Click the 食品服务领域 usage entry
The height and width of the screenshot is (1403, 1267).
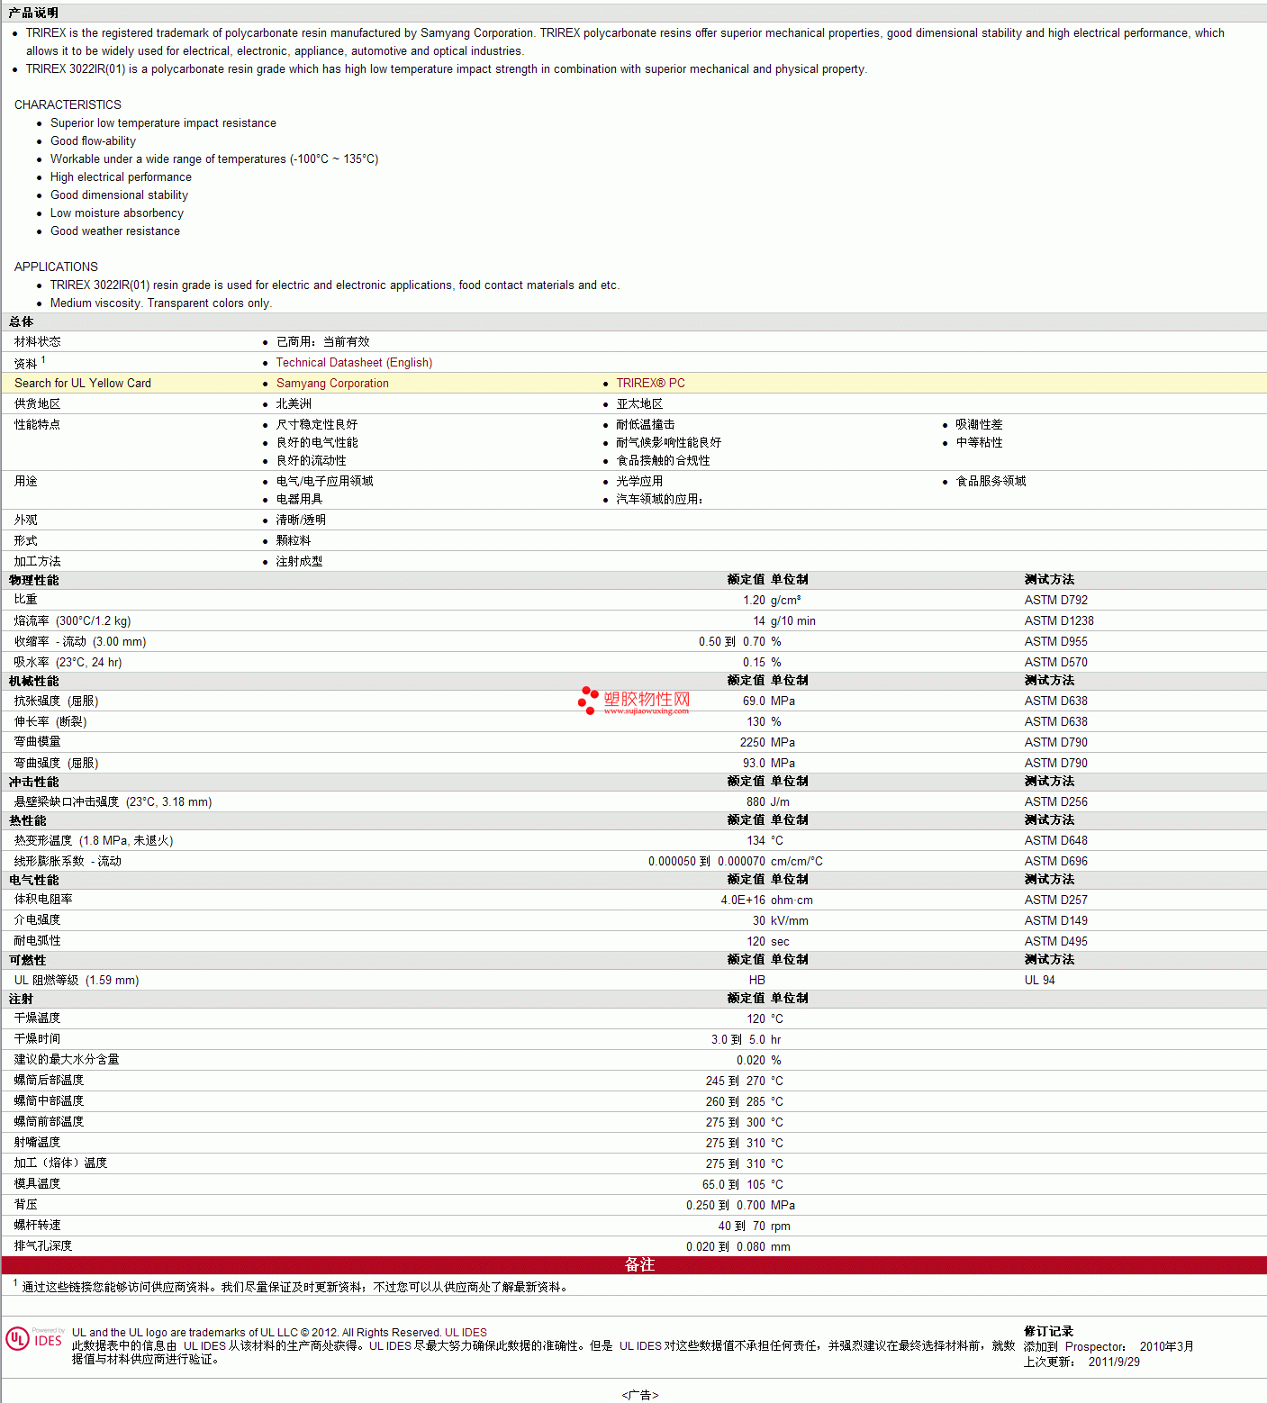(x=991, y=481)
